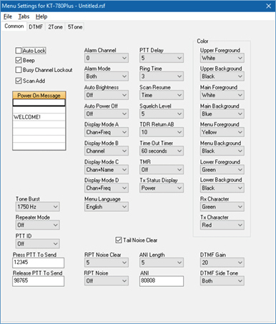
Task: Open the Alarm Channel dropdown
Action: coord(107,58)
